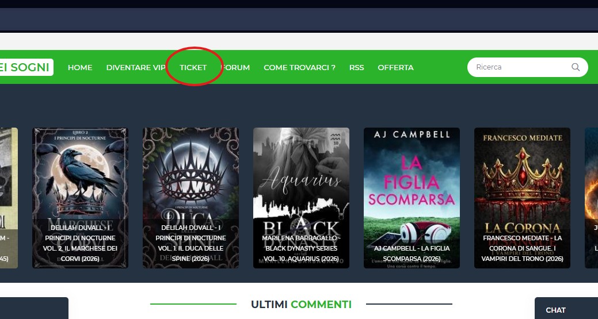598x319 pixels.
Task: Click the search magnifier icon
Action: click(576, 67)
